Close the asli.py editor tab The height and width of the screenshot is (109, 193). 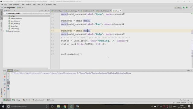click(120, 11)
